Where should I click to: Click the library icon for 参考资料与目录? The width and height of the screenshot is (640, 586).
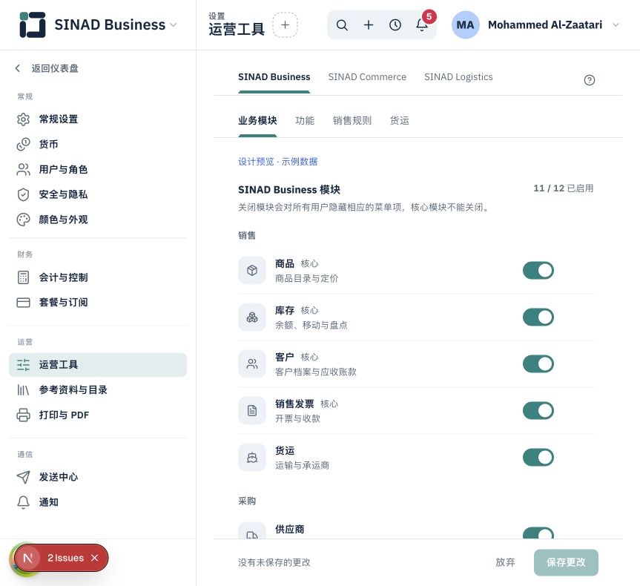click(23, 390)
